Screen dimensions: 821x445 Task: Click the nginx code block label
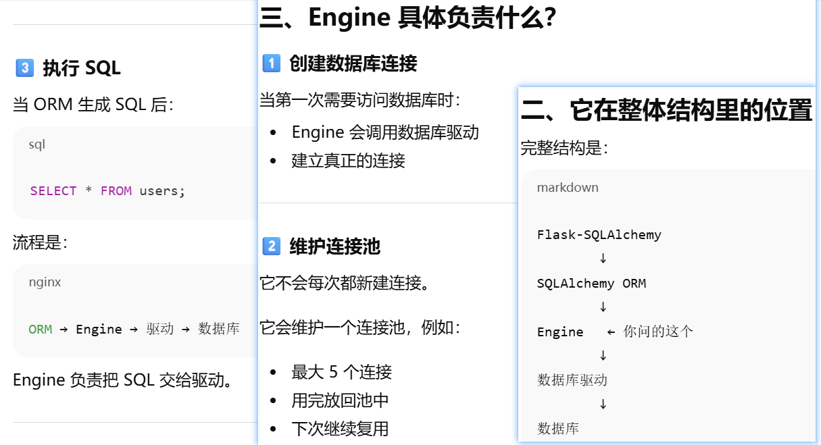45,282
